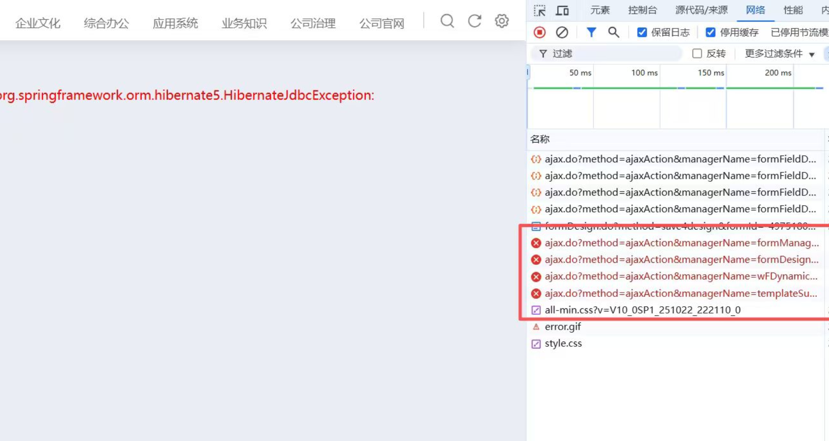Screen dimensions: 829x441
Task: Open the 应用系统 menu
Action: tap(175, 23)
